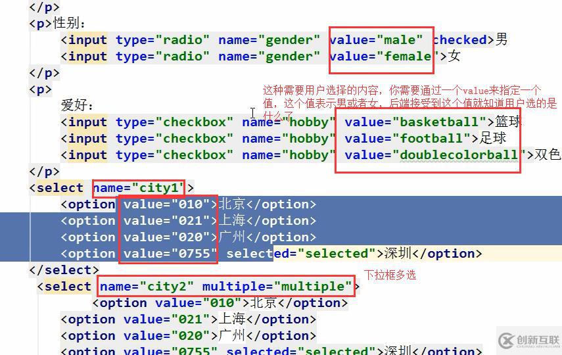Click 上海 in the city2 select options
The height and width of the screenshot is (355, 562).
232,319
